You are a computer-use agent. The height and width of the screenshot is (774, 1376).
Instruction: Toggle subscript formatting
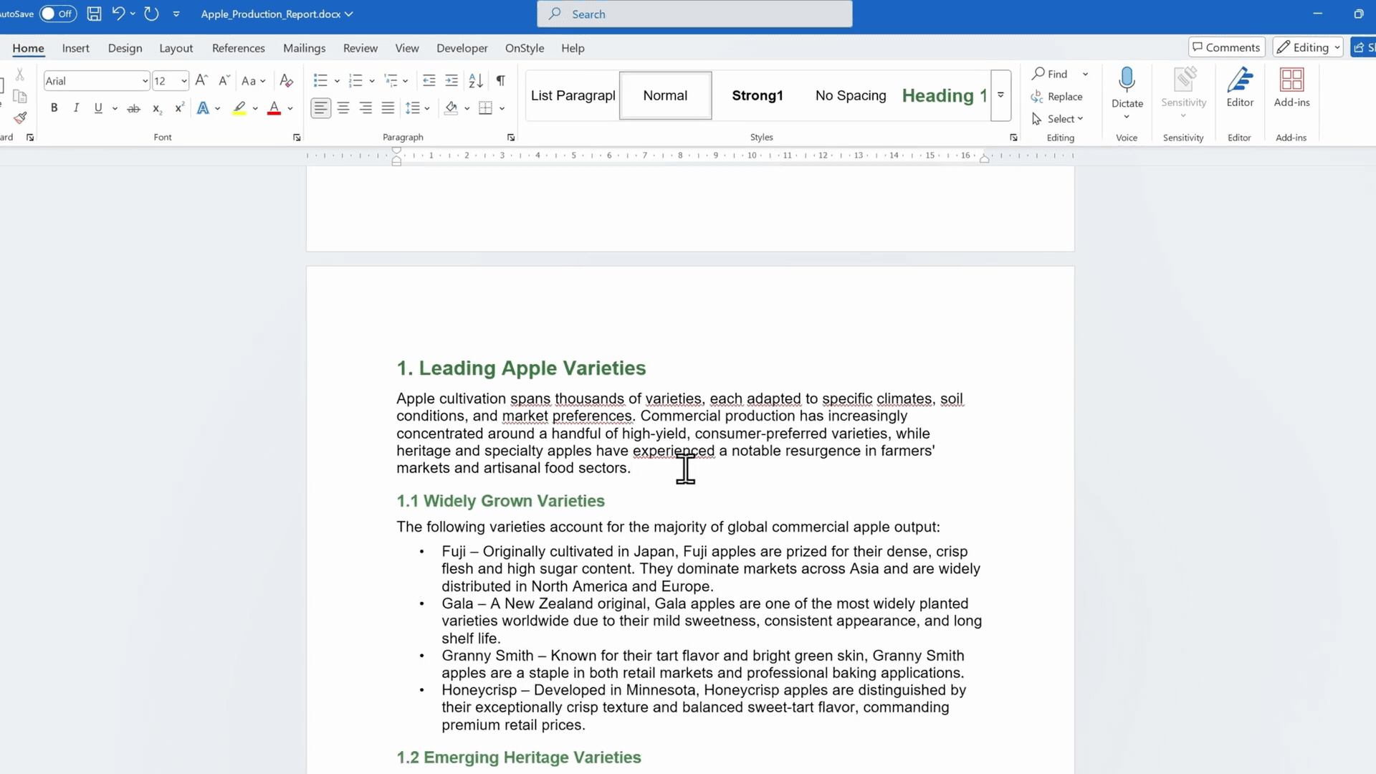[x=157, y=108]
